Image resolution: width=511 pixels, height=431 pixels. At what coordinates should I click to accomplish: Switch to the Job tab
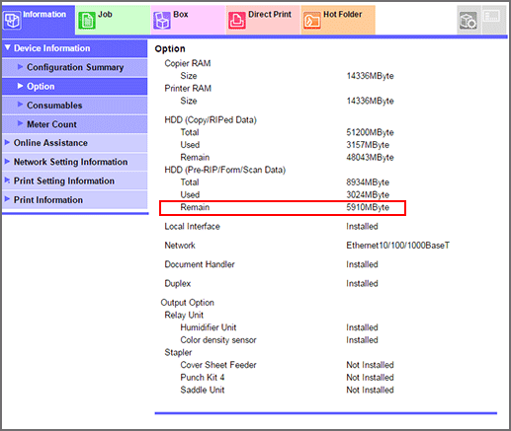[113, 20]
